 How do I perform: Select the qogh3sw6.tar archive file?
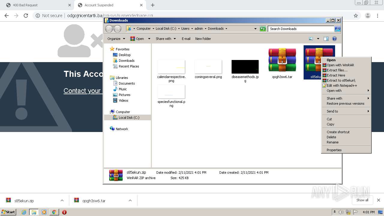[x=282, y=63]
